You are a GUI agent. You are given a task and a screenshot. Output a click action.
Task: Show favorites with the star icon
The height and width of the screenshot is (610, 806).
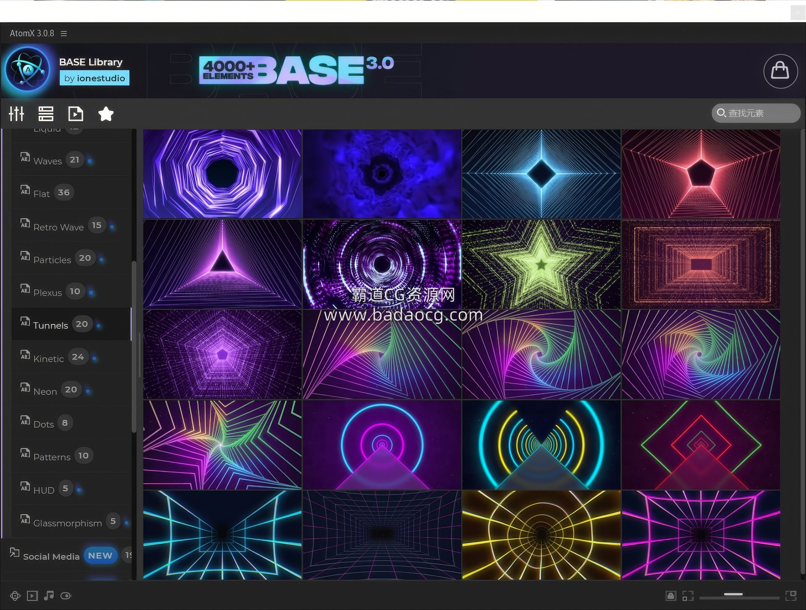(x=106, y=114)
